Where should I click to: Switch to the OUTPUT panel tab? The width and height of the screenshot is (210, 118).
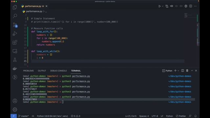tap(42, 71)
